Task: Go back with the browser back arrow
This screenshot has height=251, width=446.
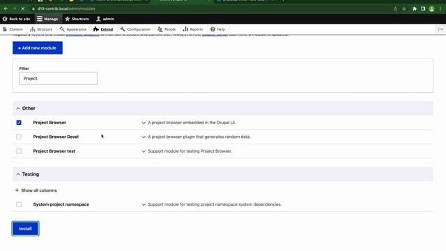Action: [x=6, y=9]
